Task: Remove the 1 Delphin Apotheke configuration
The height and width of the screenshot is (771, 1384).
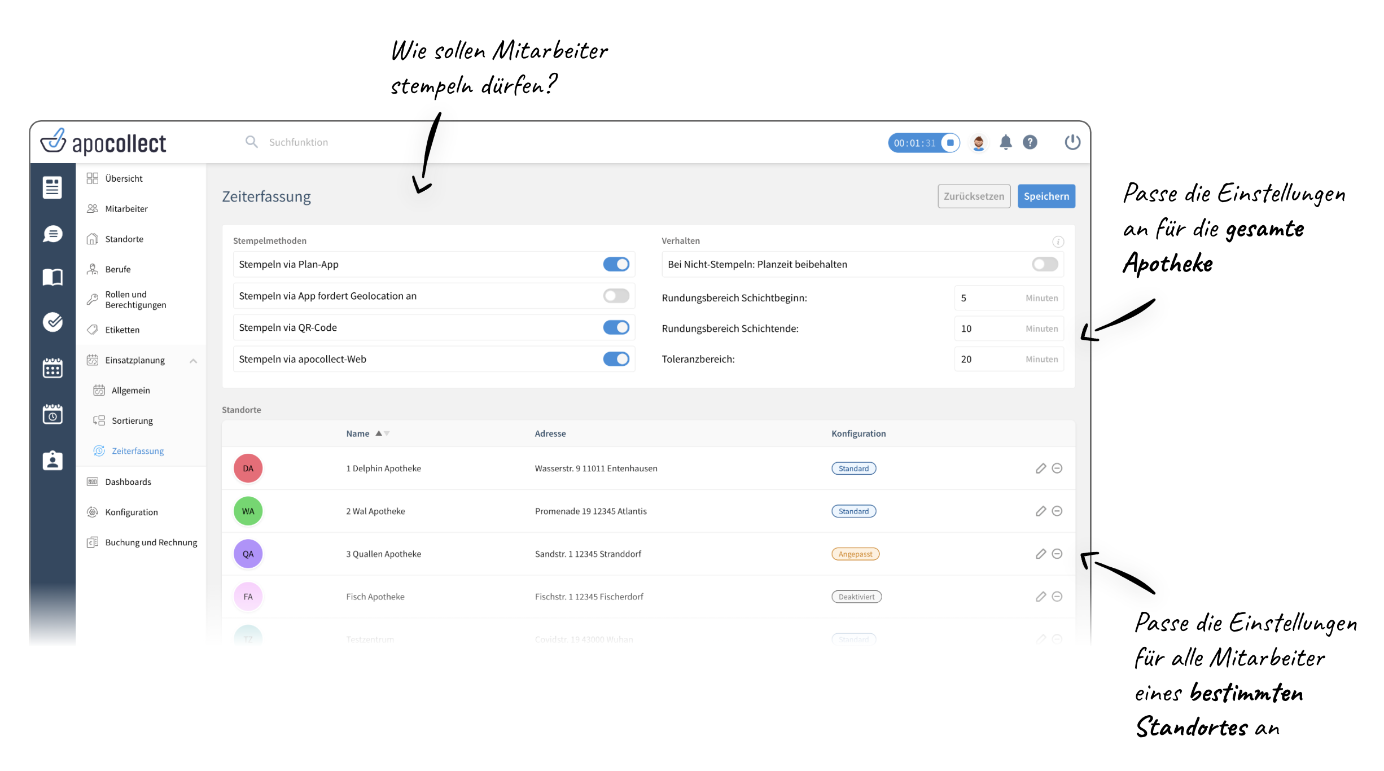Action: click(1057, 468)
